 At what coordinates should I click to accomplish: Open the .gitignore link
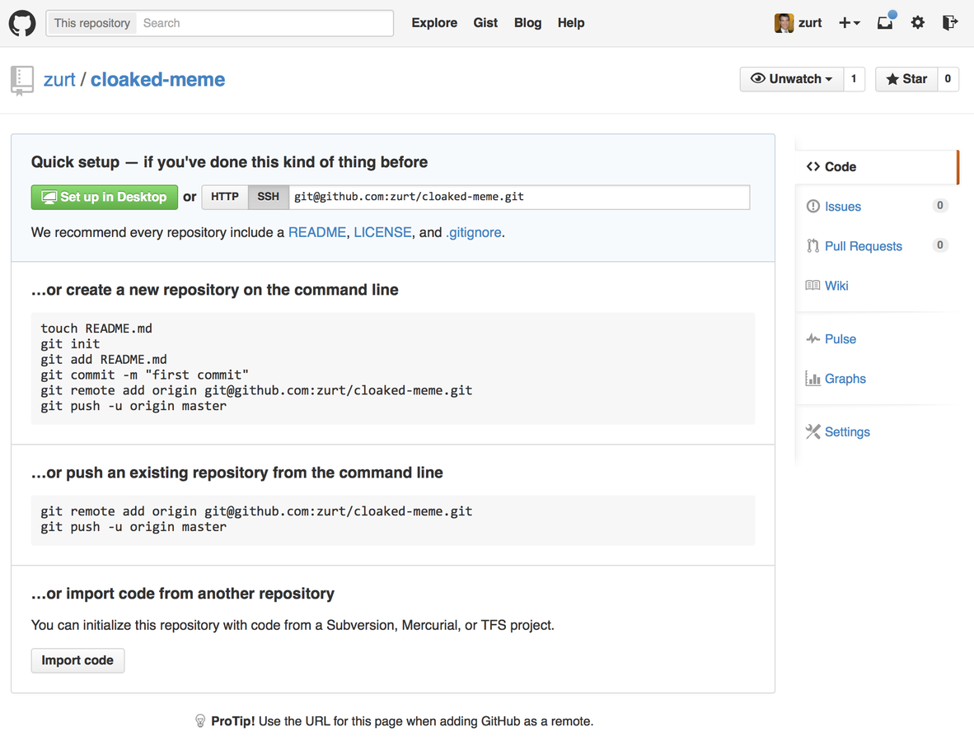coord(474,233)
